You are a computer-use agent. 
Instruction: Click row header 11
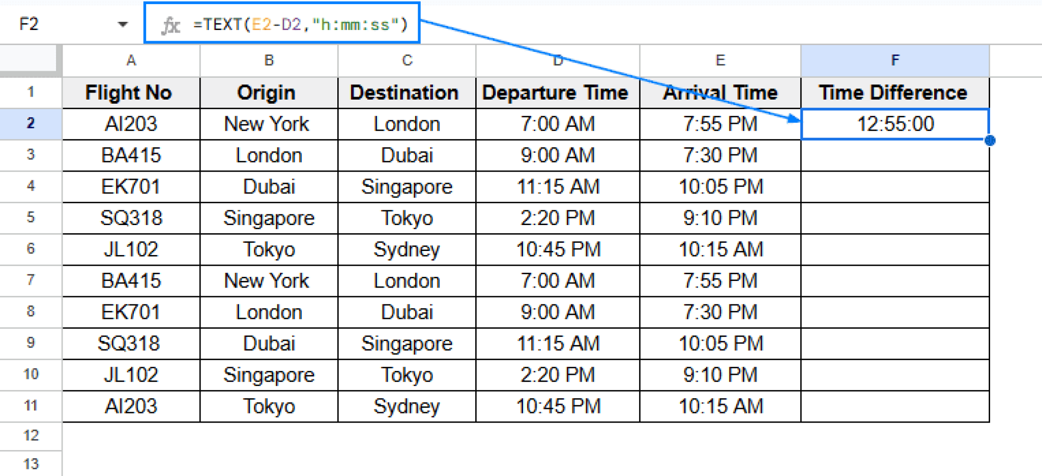pos(30,406)
